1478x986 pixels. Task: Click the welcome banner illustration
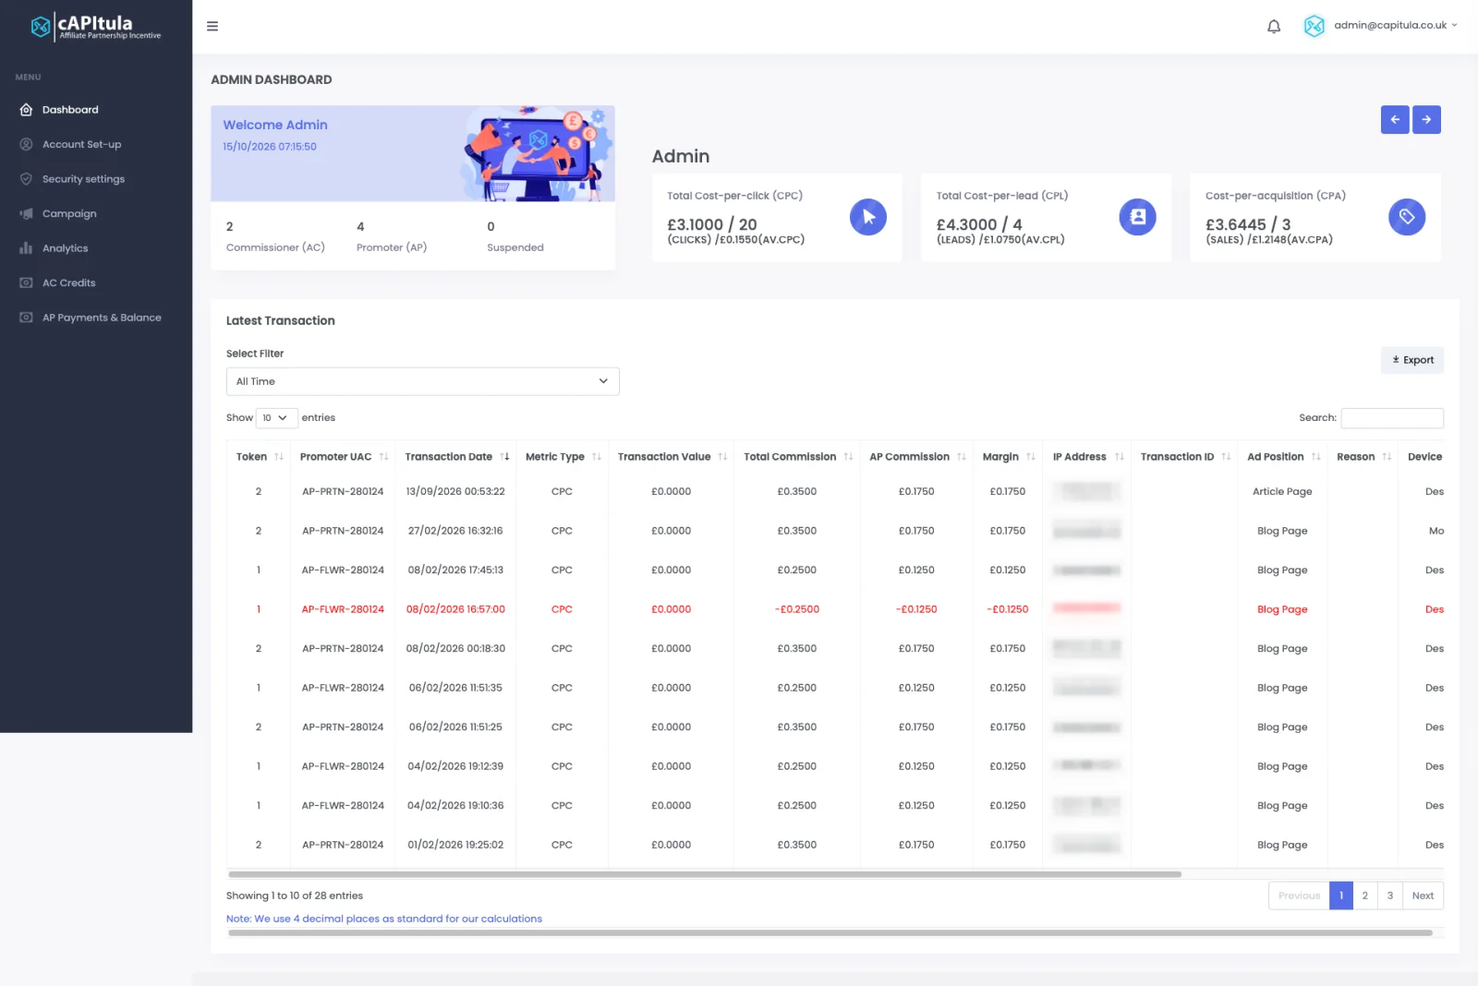click(538, 154)
